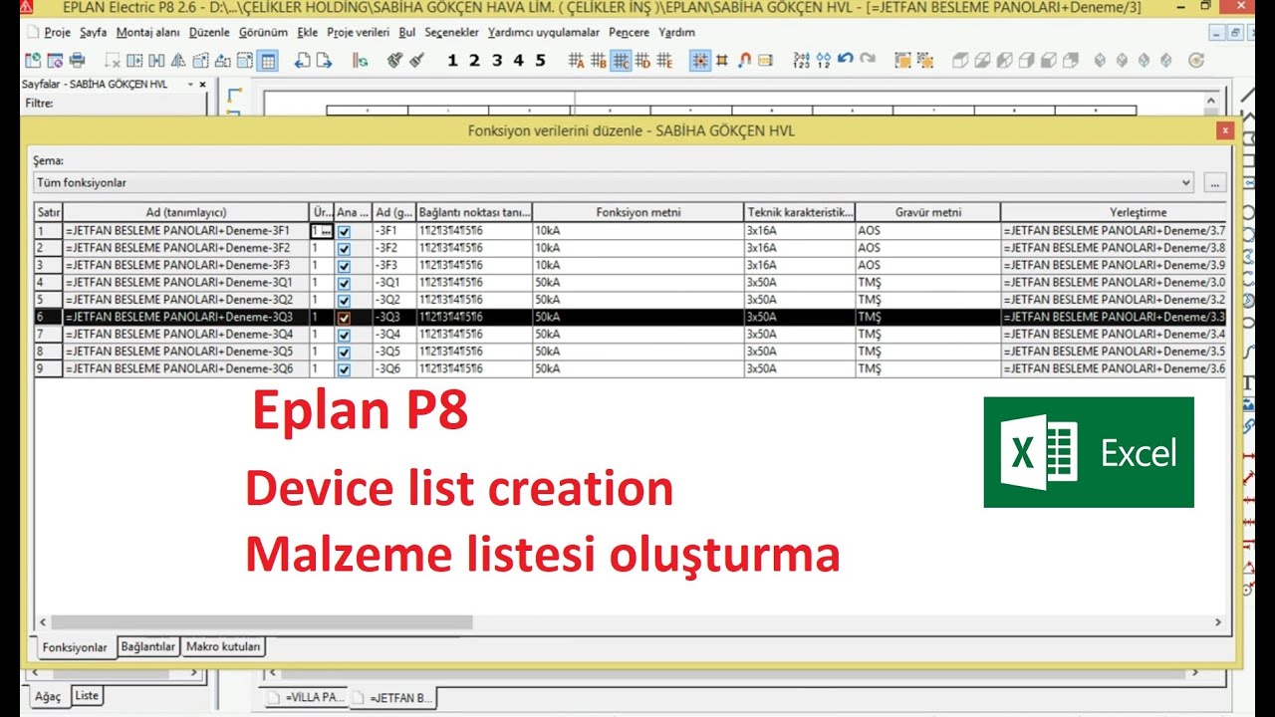
Task: Open the Düzenle menu
Action: coord(209,32)
